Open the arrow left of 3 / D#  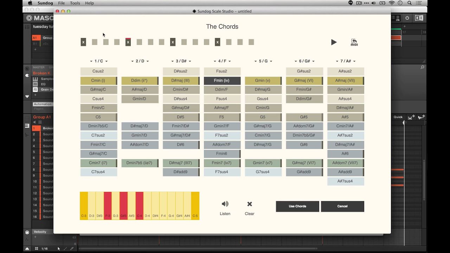(x=173, y=61)
